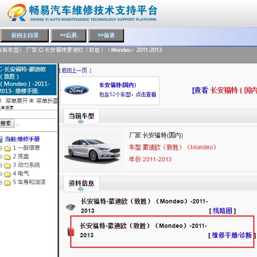Image resolution: width=257 pixels, height=257 pixels.
Task: Click folder icon beside 2 底盘
Action: pos(7,157)
